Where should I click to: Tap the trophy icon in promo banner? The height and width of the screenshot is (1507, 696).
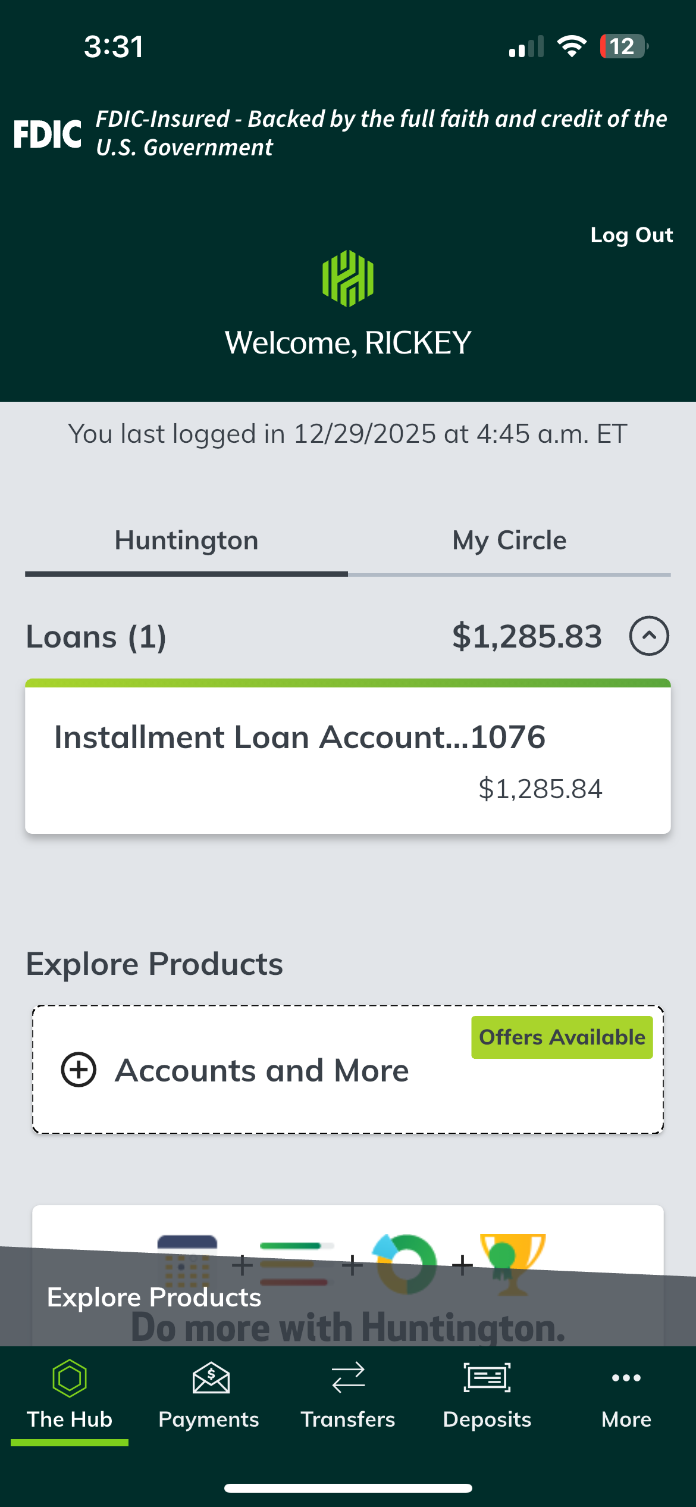click(x=512, y=1263)
